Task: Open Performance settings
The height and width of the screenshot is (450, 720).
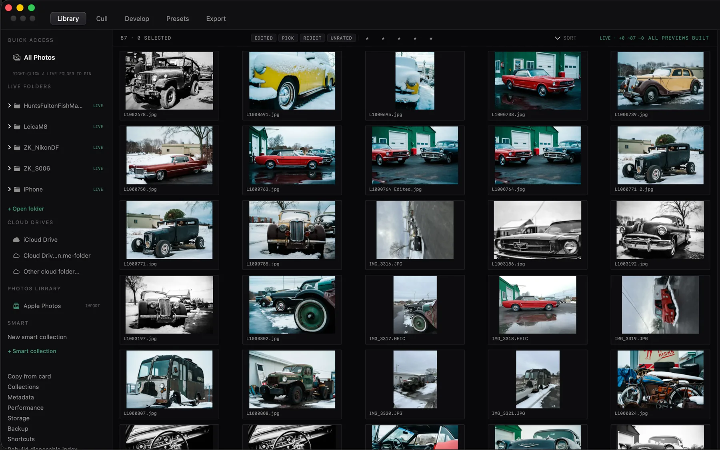Action: click(x=26, y=408)
